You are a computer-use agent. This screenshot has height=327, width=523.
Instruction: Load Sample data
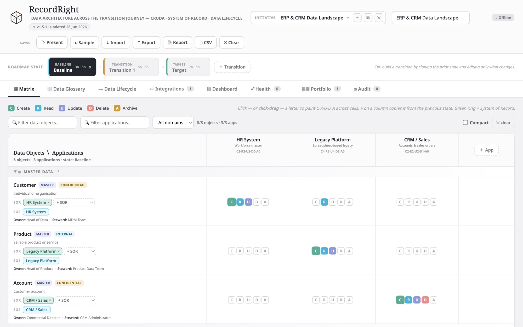point(84,42)
